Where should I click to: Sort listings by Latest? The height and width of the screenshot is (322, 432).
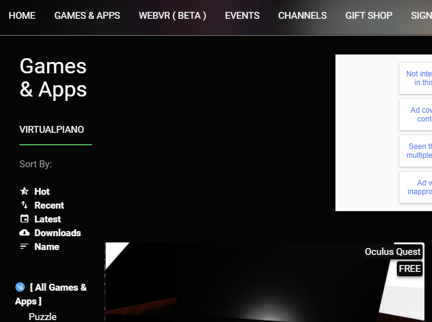pos(48,219)
